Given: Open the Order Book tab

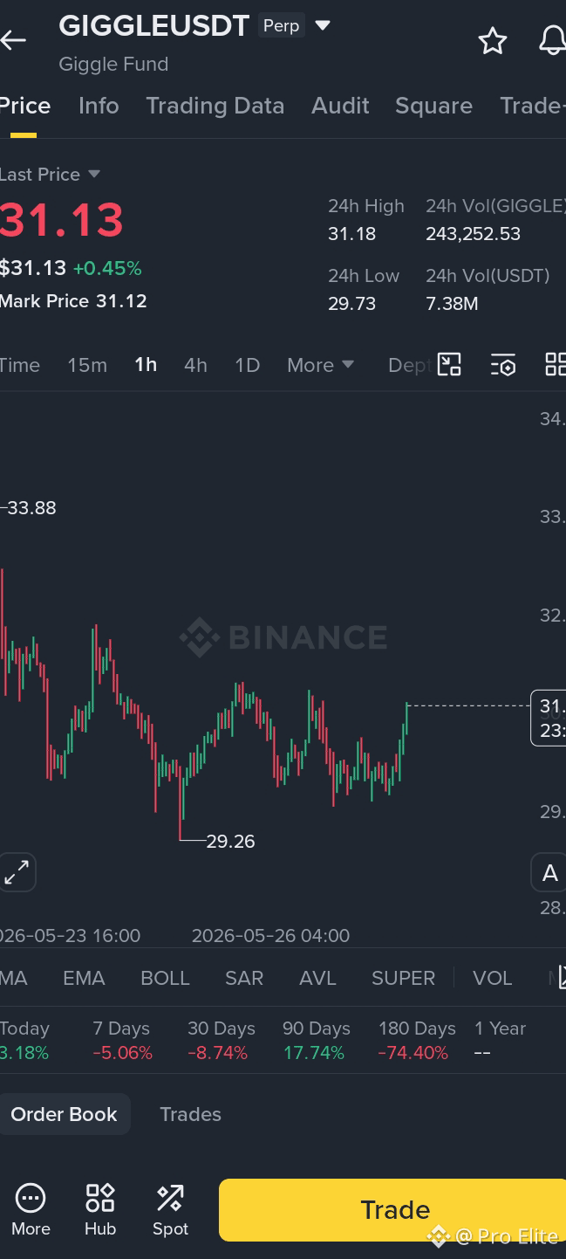Looking at the screenshot, I should tap(64, 1114).
